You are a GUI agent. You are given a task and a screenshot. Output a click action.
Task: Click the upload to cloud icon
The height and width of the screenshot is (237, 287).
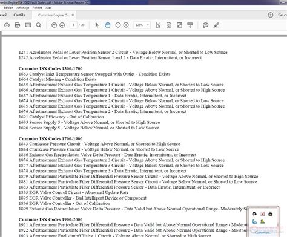click(x=7, y=25)
